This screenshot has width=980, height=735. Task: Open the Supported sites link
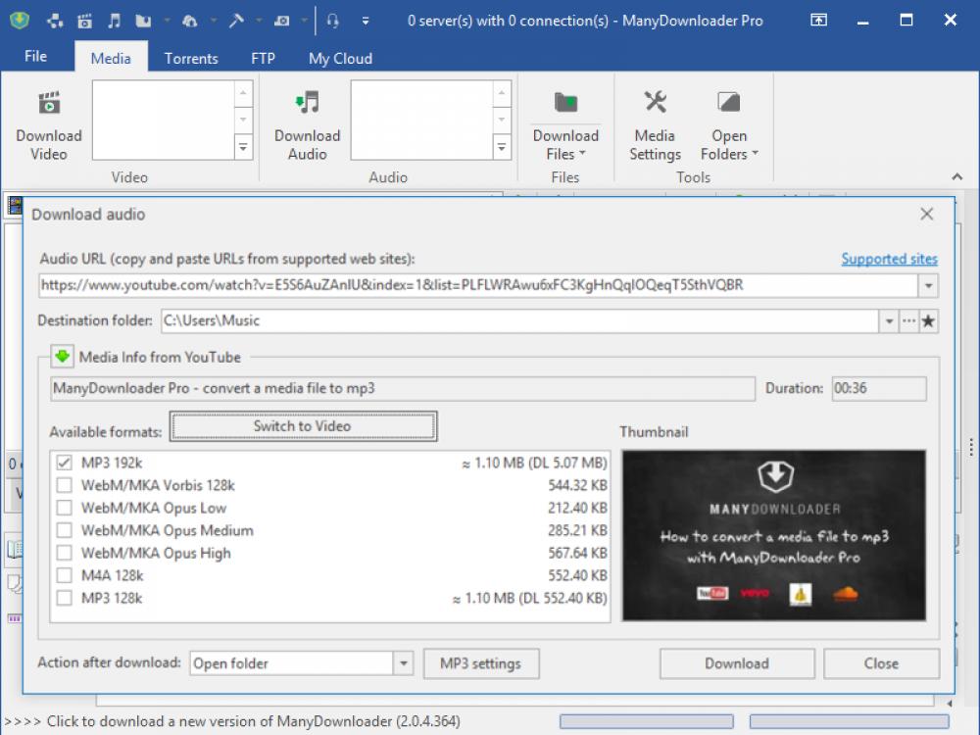[x=889, y=259]
